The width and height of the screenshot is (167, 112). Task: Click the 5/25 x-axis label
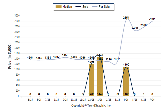tap(30, 100)
